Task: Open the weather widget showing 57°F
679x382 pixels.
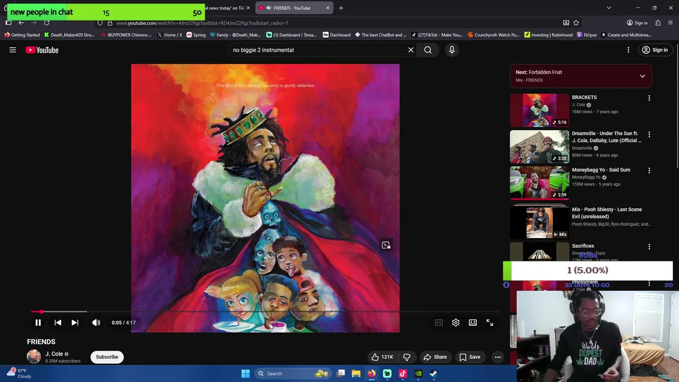Action: point(19,374)
